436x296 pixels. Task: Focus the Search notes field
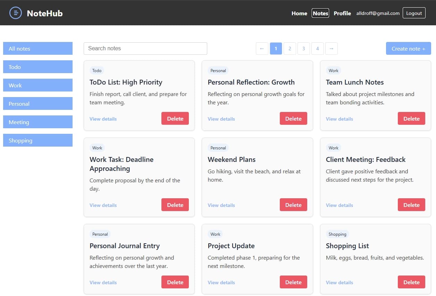145,49
